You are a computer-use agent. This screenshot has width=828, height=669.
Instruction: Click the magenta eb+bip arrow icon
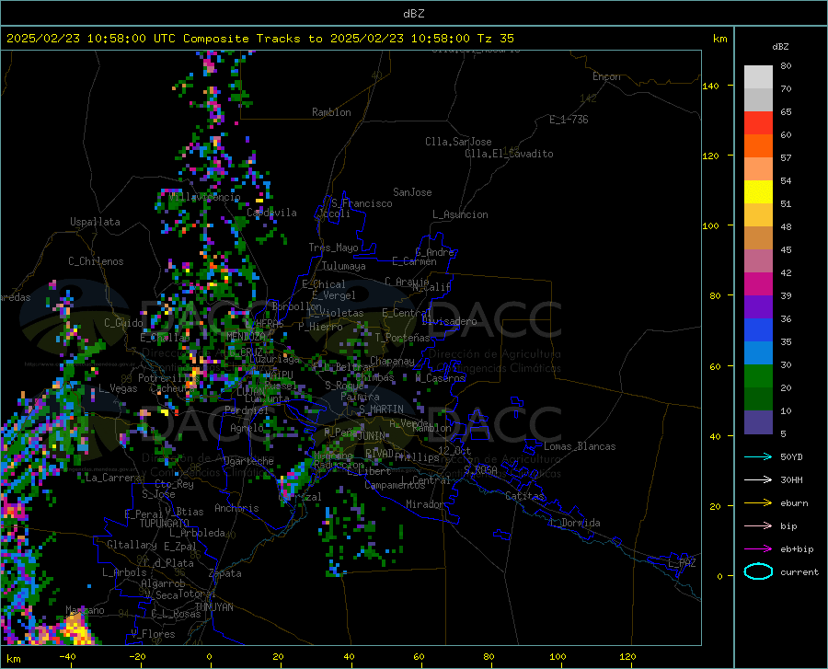tap(758, 549)
